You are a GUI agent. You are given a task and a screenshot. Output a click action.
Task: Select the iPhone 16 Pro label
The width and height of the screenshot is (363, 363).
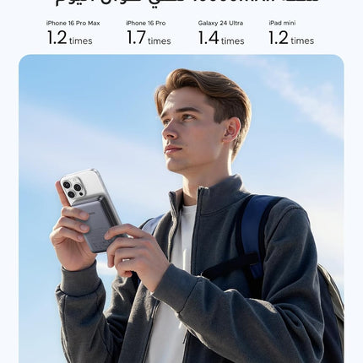point(145,23)
